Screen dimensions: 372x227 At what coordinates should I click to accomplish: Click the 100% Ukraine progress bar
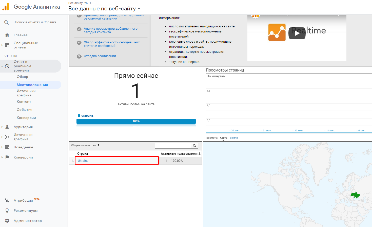(136, 121)
